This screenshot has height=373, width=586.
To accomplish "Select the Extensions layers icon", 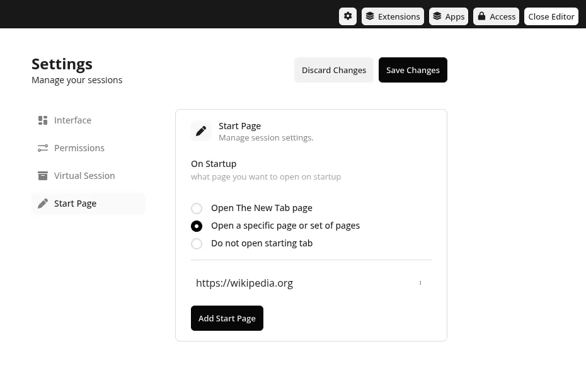I will 370,16.
